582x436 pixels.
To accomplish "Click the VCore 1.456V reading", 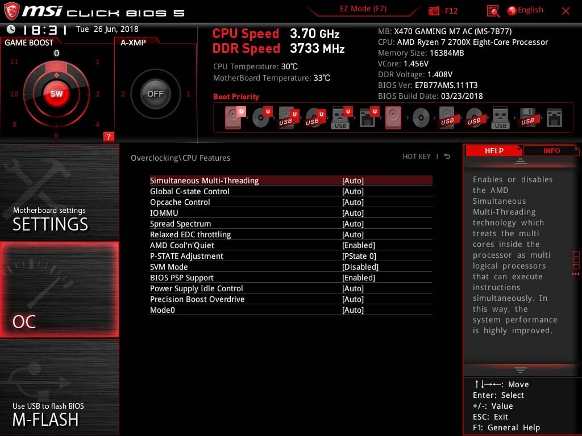I will click(403, 64).
